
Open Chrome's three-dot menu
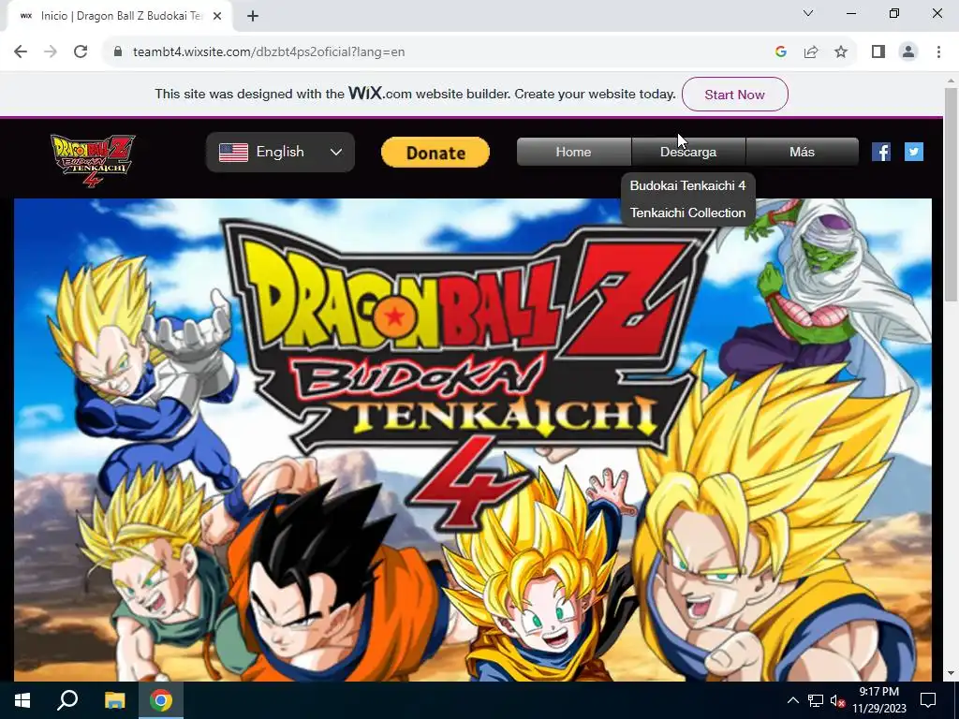coord(938,52)
